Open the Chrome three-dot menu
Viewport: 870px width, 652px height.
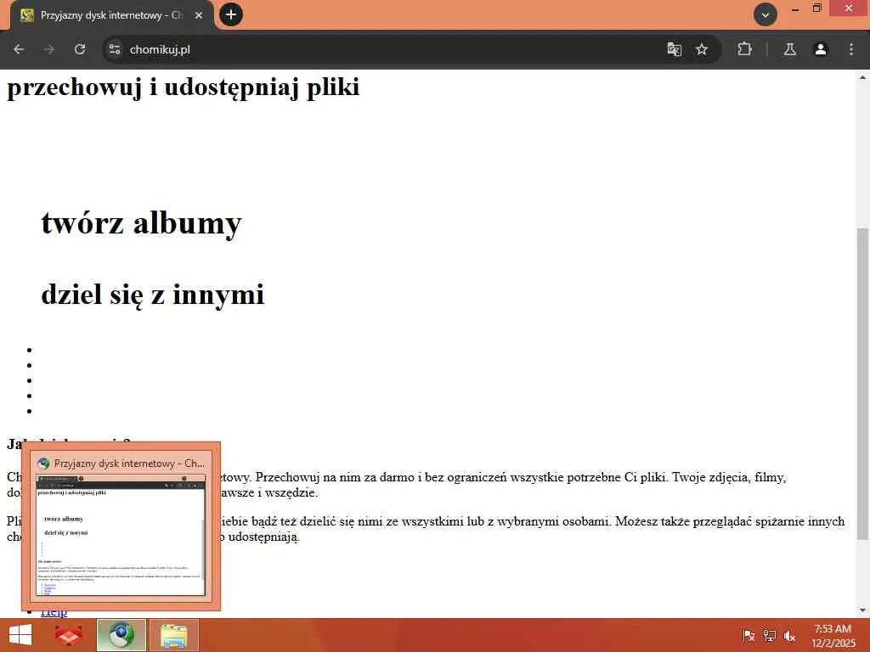point(851,49)
